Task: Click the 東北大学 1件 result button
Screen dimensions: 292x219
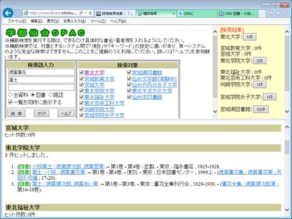Action: coord(249,37)
